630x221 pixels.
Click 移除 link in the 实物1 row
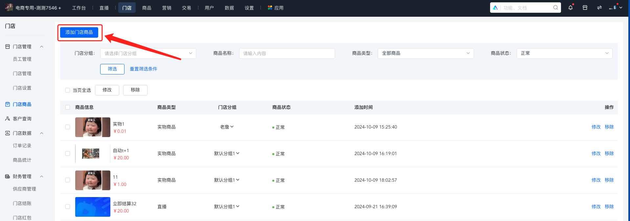(x=609, y=127)
